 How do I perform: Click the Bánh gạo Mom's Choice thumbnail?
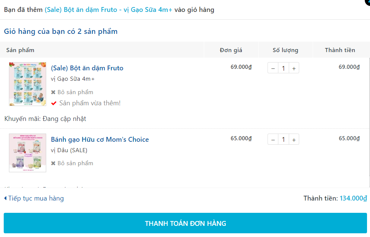28,153
